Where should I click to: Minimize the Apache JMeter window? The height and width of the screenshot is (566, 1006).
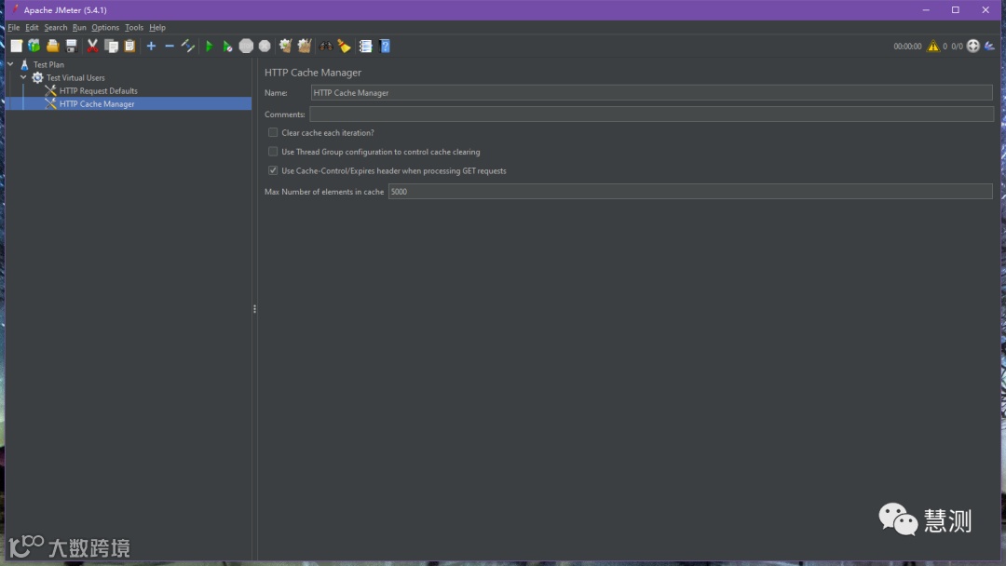point(926,9)
